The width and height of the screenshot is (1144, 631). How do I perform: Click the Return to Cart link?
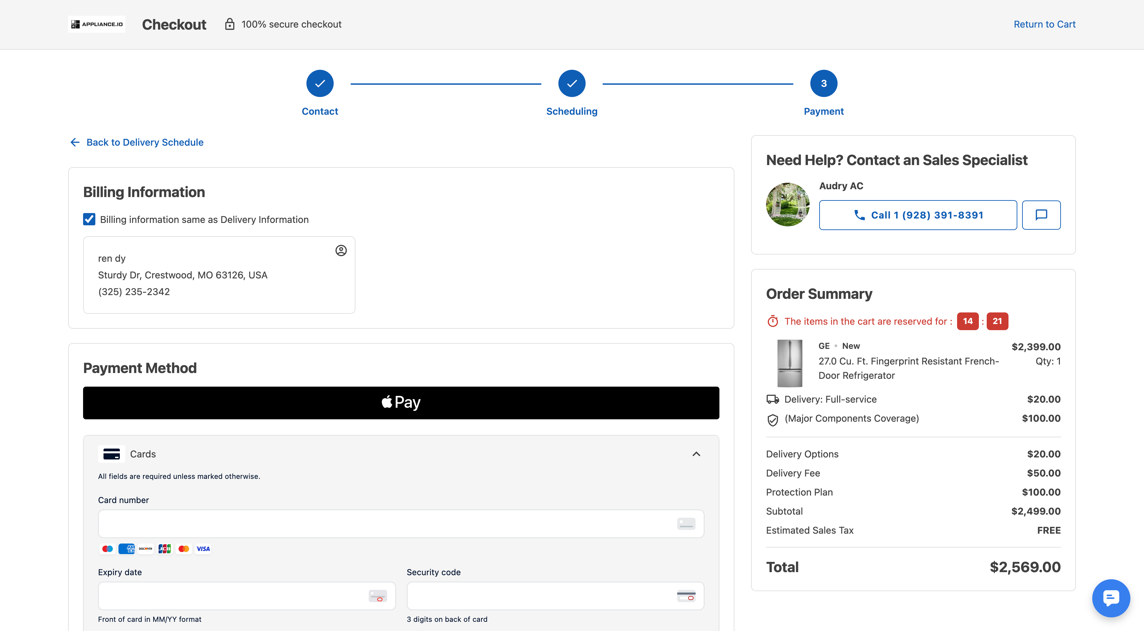coord(1045,24)
